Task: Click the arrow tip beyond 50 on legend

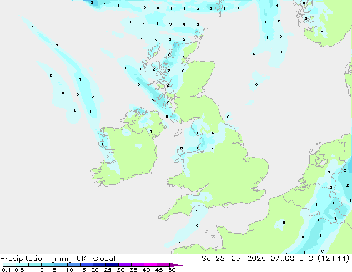Action: tap(176, 265)
